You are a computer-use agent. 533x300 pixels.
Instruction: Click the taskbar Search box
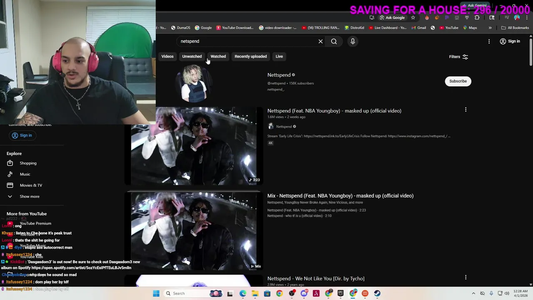[x=194, y=293]
